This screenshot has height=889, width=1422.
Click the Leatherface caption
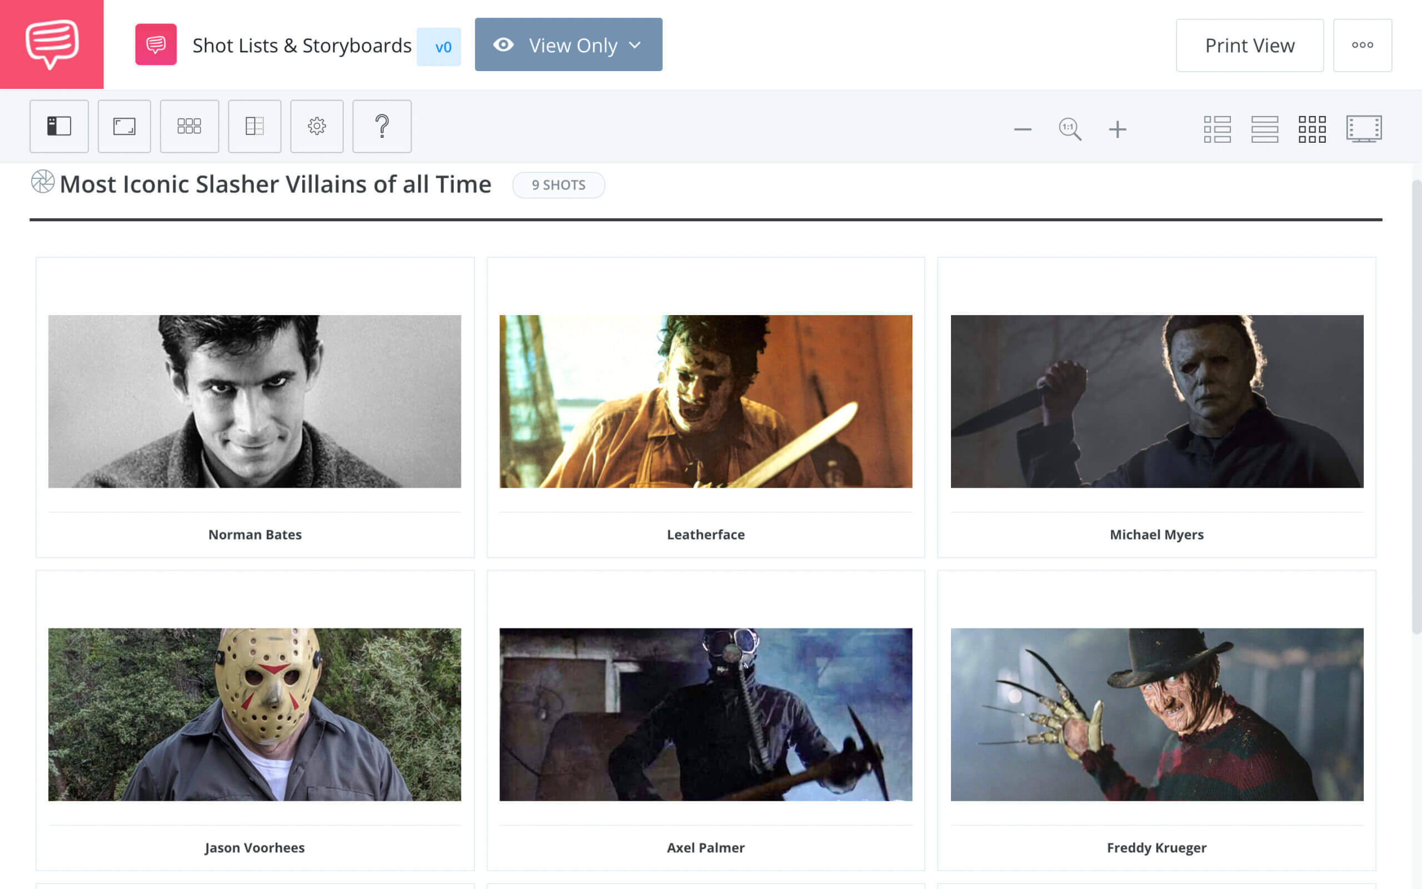tap(705, 535)
